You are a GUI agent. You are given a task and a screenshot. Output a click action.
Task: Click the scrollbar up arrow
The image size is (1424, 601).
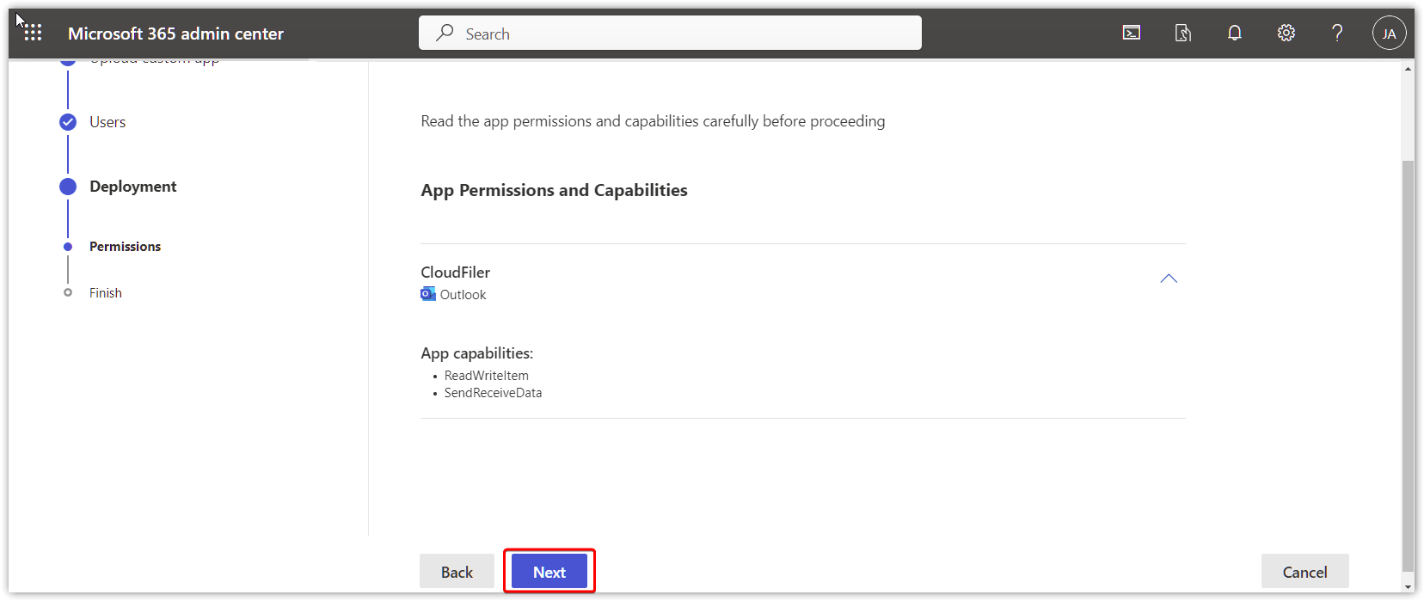pyautogui.click(x=1407, y=68)
